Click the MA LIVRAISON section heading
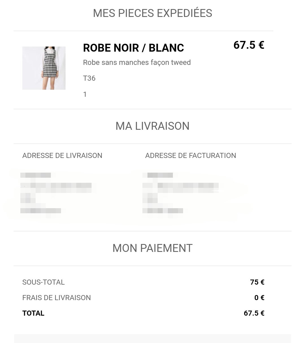Screen dimensions: 304x343 (x=153, y=126)
